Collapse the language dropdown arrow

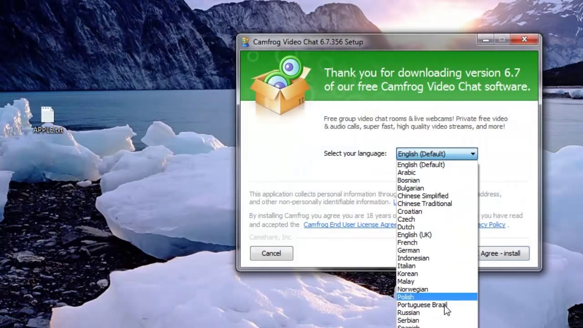[x=473, y=154]
